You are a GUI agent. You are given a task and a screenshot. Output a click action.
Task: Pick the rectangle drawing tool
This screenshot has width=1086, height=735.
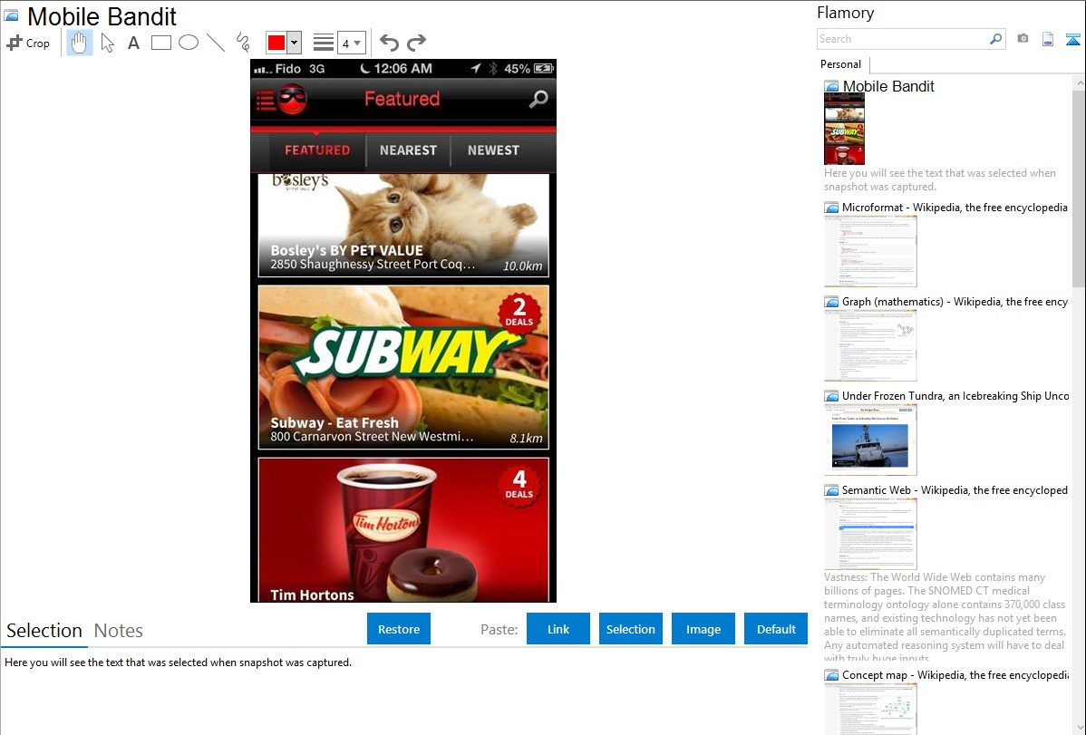(x=161, y=43)
